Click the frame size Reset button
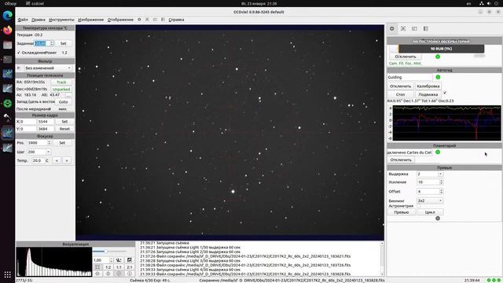This screenshot has height=283, width=503. point(64,129)
